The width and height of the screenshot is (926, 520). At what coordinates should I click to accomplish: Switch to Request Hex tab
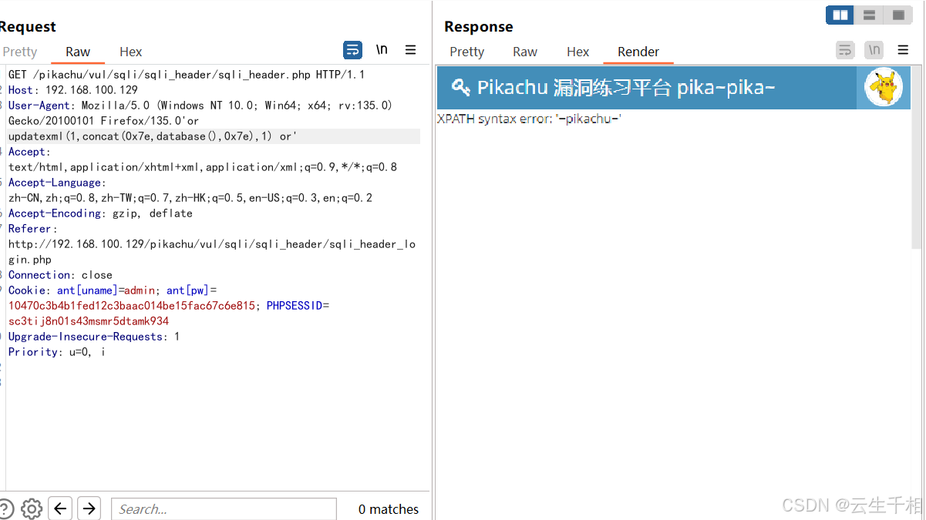tap(131, 52)
